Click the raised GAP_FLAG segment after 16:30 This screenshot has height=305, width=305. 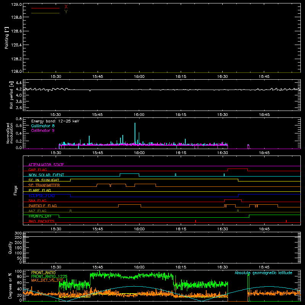pyautogui.click(x=238, y=169)
